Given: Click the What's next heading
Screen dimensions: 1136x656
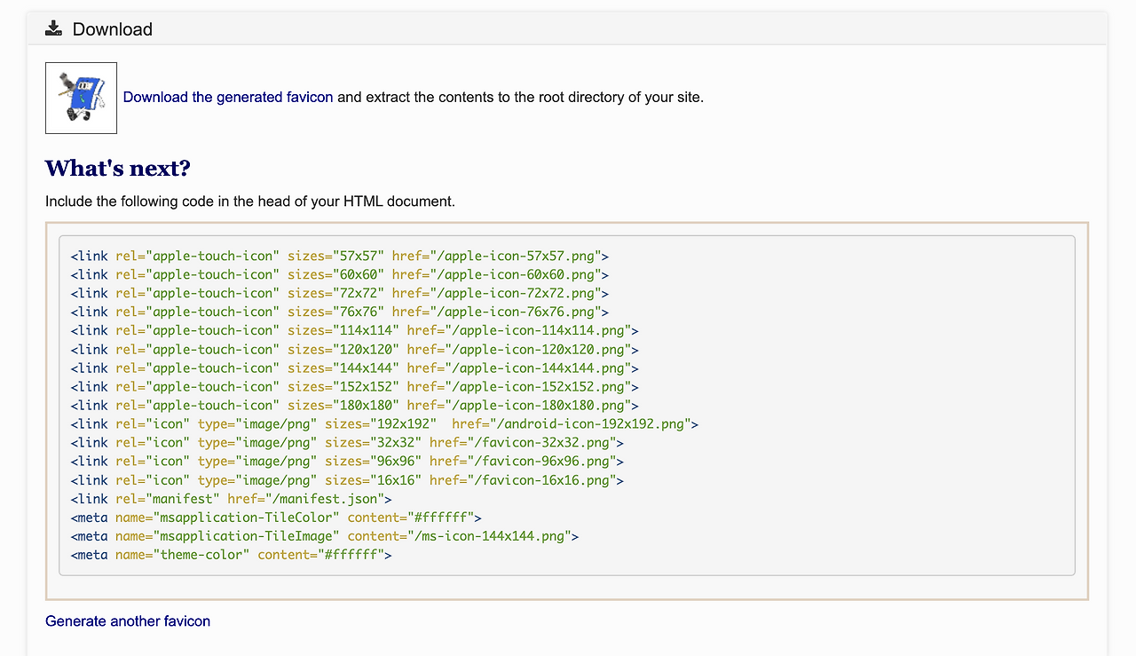Looking at the screenshot, I should pos(116,167).
